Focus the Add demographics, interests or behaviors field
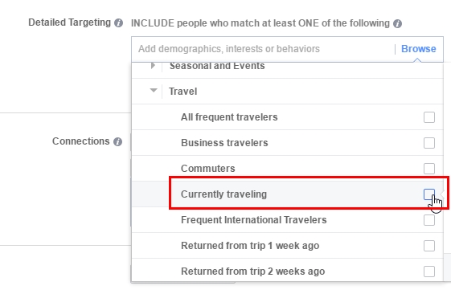 click(x=263, y=49)
